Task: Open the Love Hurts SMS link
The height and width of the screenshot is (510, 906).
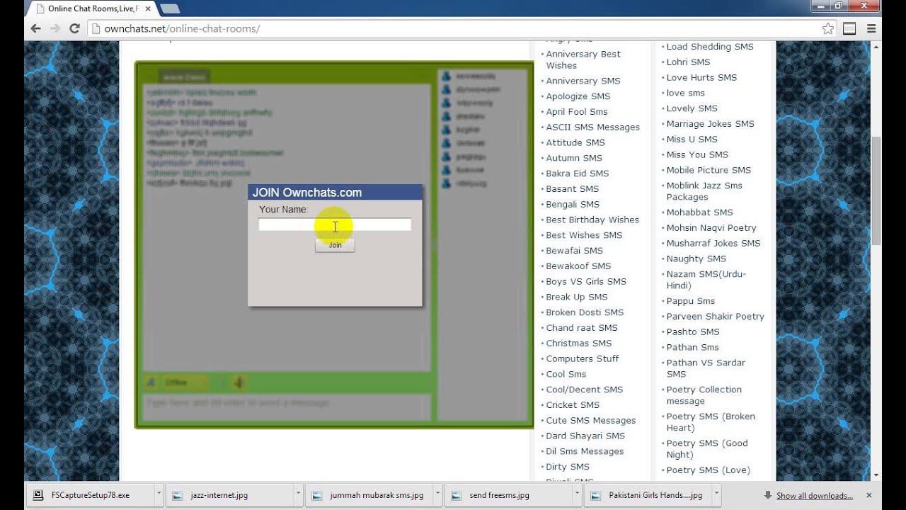Action: click(x=701, y=77)
